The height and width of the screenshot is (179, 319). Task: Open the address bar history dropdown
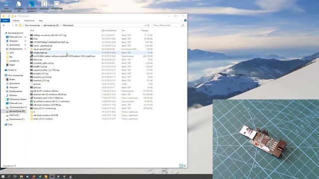(x=145, y=25)
